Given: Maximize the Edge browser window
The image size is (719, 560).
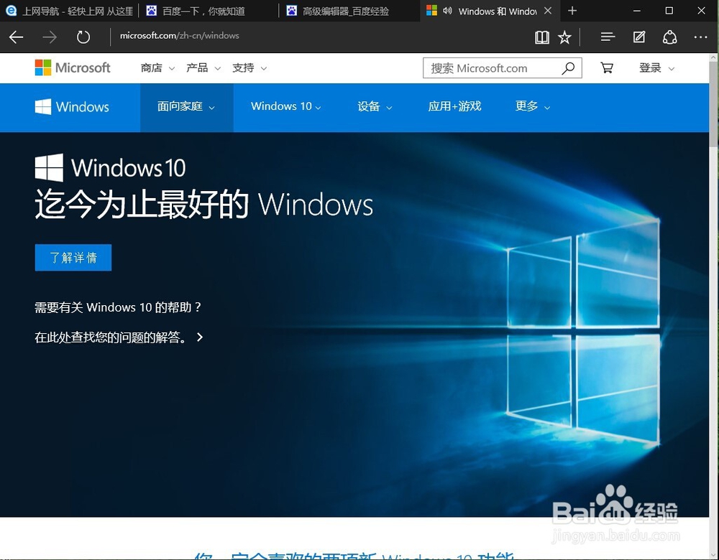Looking at the screenshot, I should point(669,11).
